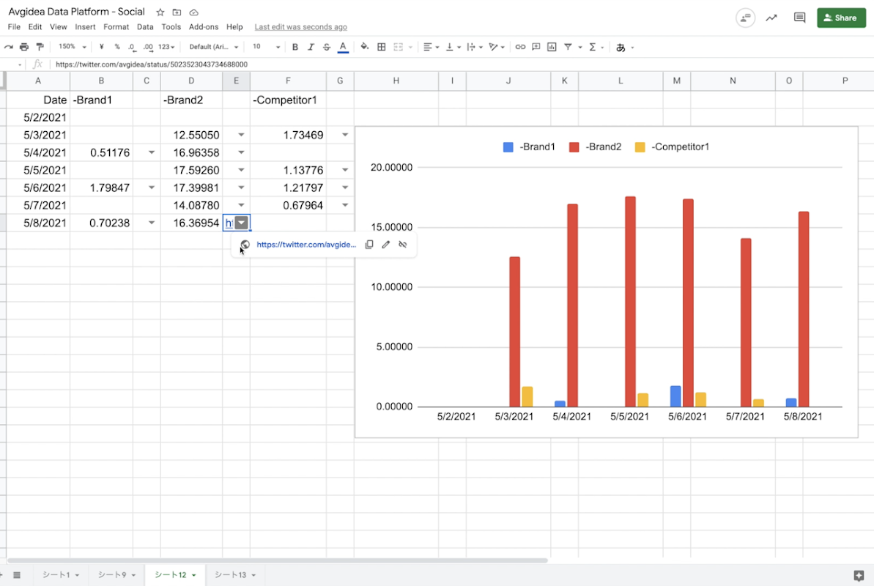Screen dimensions: 874x586
Task: Open the All Sheets list icon
Action: 17,575
